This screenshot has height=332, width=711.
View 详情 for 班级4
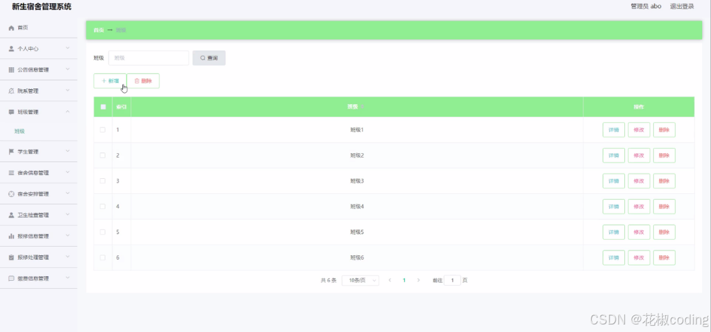[614, 206]
